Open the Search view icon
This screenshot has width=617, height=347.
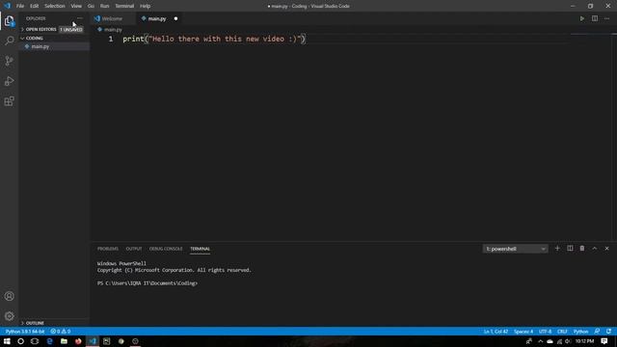(x=9, y=40)
